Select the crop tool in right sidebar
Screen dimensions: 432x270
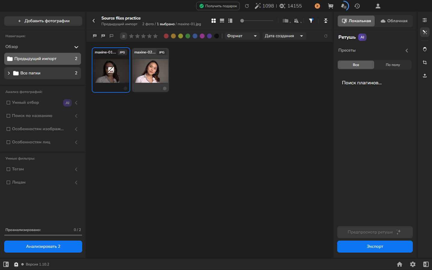[x=425, y=62]
